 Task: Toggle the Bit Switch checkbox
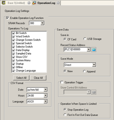pos(14,33)
